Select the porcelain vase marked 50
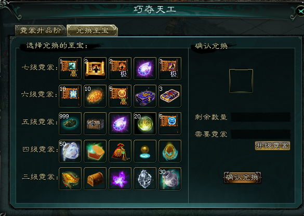The height and width of the screenshot is (216, 304). click(70, 151)
